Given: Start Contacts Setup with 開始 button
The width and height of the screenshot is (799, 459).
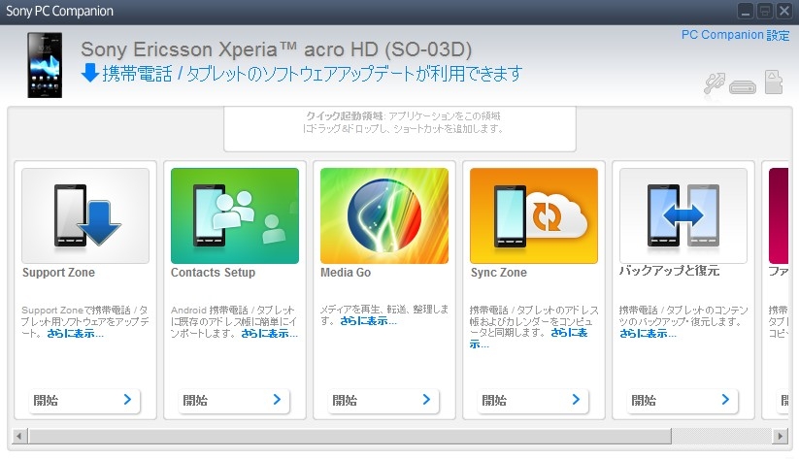Looking at the screenshot, I should point(234,401).
